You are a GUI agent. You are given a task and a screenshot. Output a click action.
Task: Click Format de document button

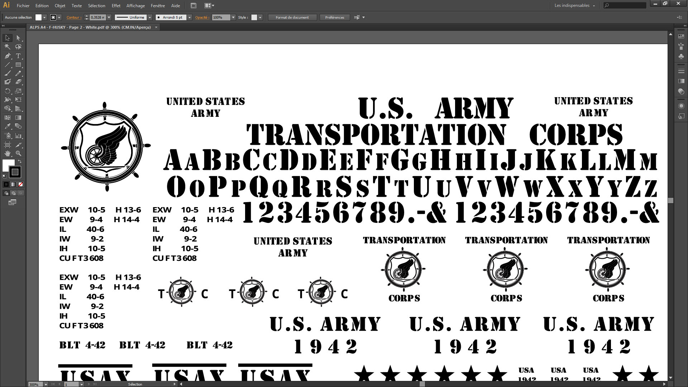292,17
